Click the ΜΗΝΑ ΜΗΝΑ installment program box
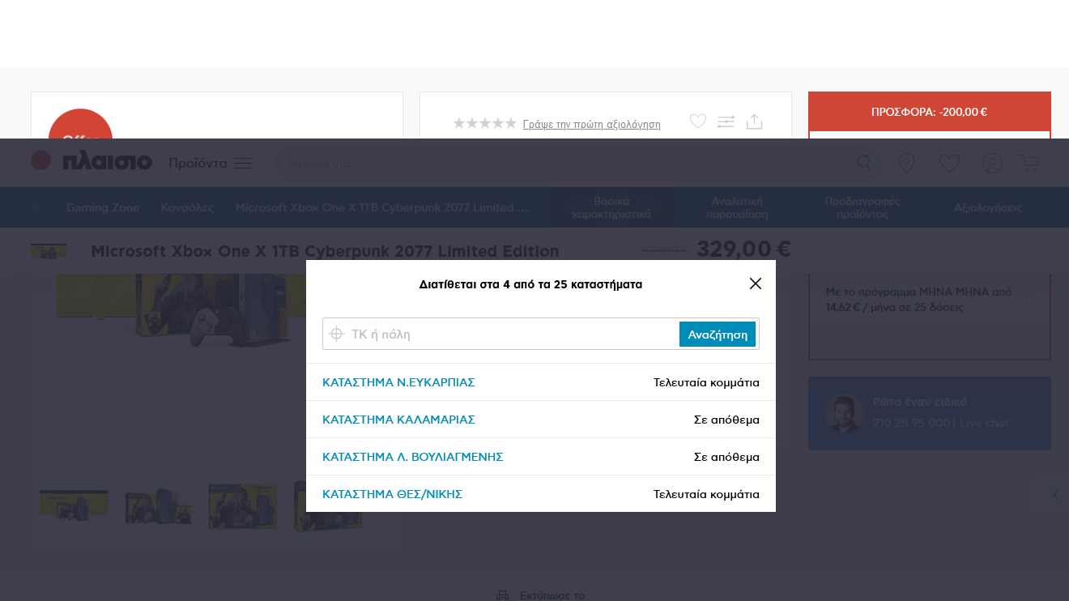Screen dimensions: 1069x601 [x=929, y=318]
